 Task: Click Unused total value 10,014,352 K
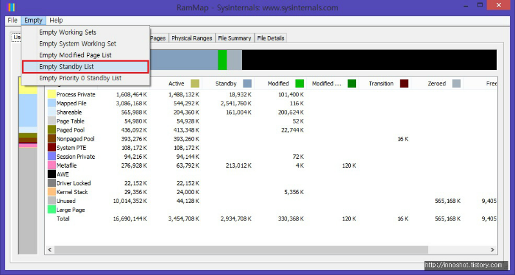point(130,200)
